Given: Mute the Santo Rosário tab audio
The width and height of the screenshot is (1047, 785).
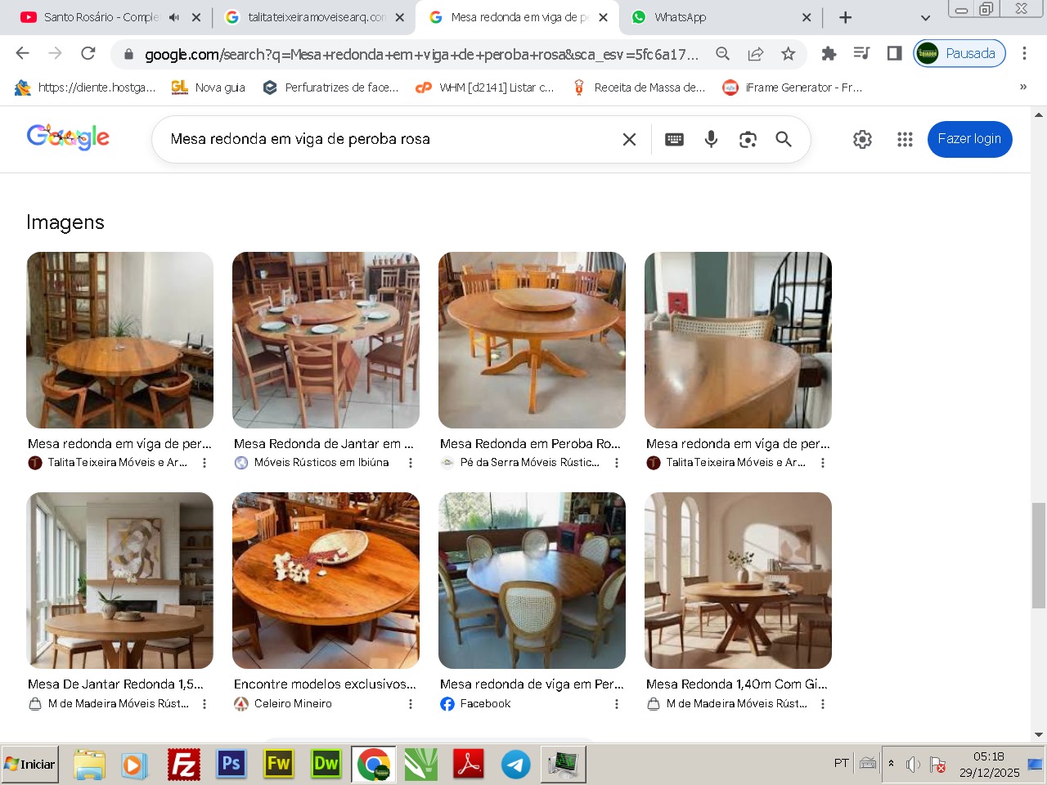Looking at the screenshot, I should point(174,17).
